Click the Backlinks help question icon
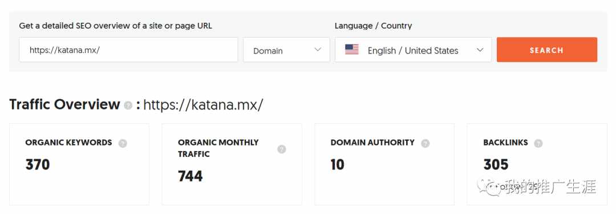 click(538, 143)
